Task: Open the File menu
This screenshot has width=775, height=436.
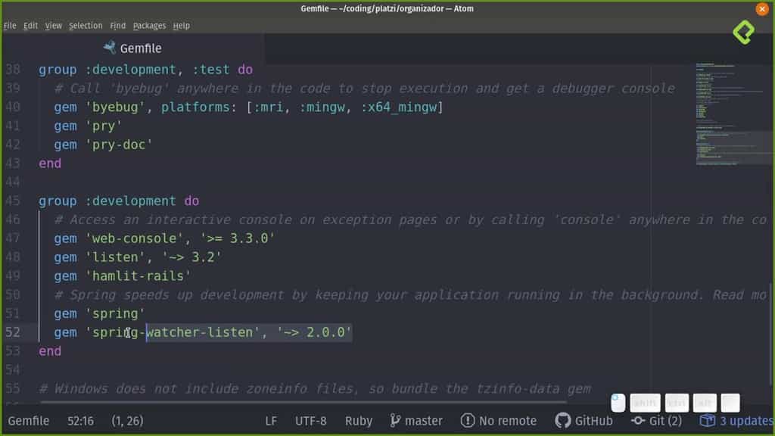Action: click(x=10, y=25)
